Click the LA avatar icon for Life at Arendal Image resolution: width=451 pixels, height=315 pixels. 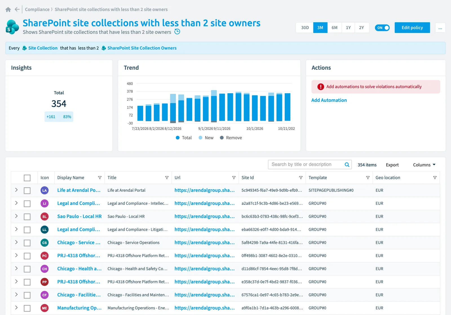point(45,190)
